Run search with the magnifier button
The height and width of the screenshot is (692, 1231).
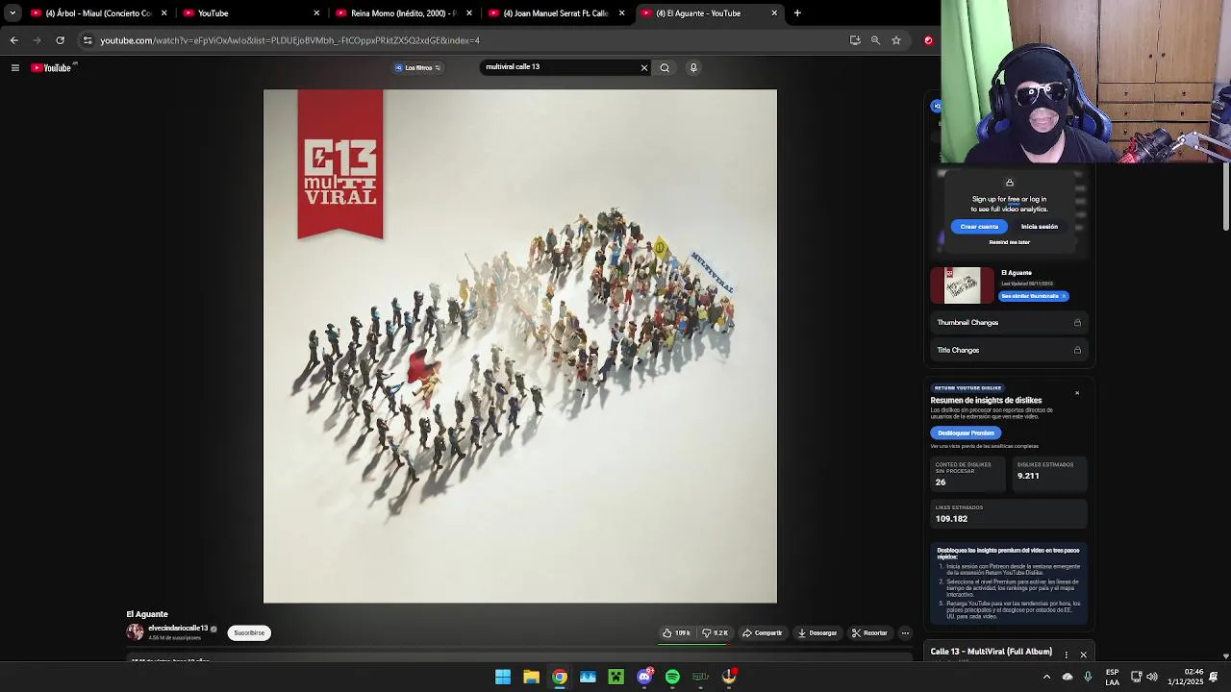click(x=665, y=67)
